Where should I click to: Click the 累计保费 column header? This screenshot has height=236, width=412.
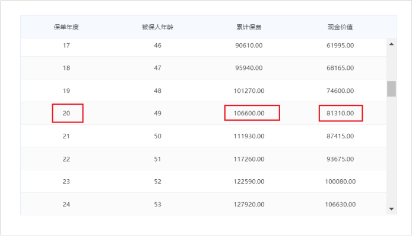[249, 27]
